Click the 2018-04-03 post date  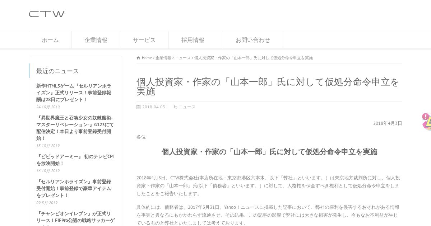pyautogui.click(x=154, y=107)
